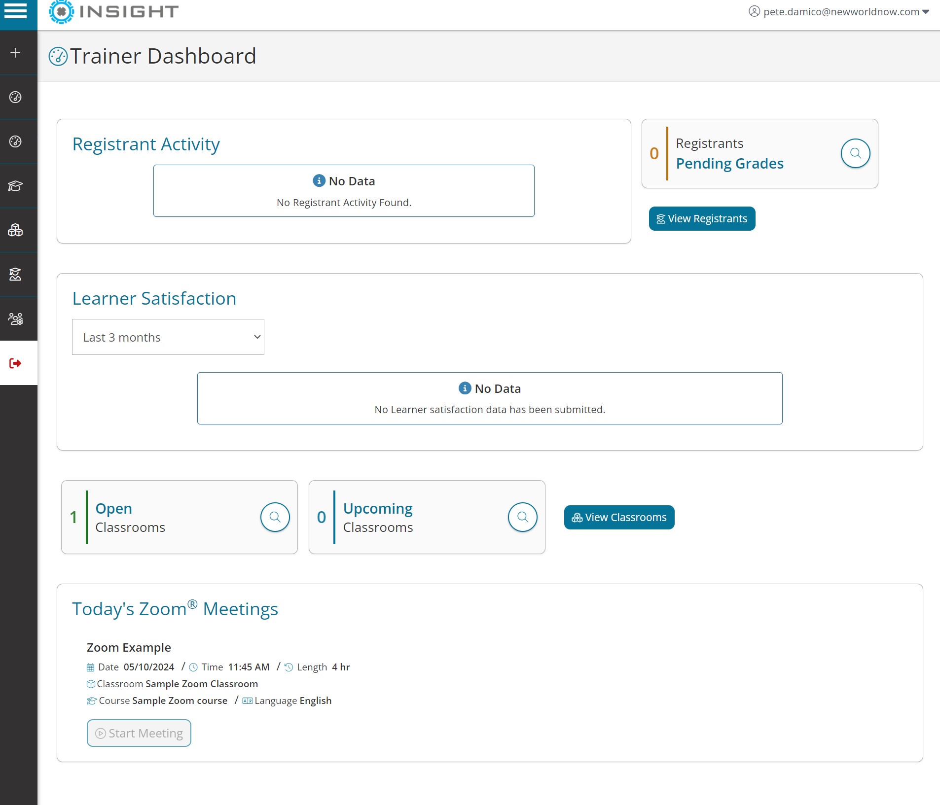Click the red logout icon
Image resolution: width=940 pixels, height=805 pixels.
pyautogui.click(x=16, y=363)
